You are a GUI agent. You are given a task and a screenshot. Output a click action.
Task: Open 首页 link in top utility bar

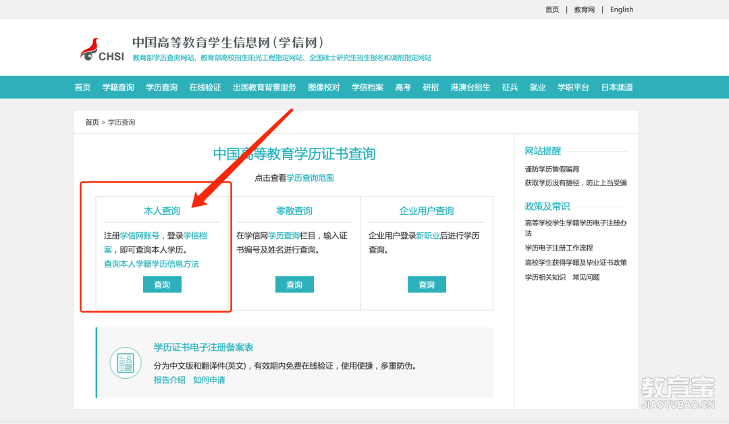pyautogui.click(x=552, y=9)
